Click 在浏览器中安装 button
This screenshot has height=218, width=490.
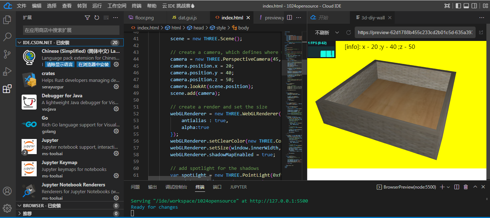tap(94, 65)
